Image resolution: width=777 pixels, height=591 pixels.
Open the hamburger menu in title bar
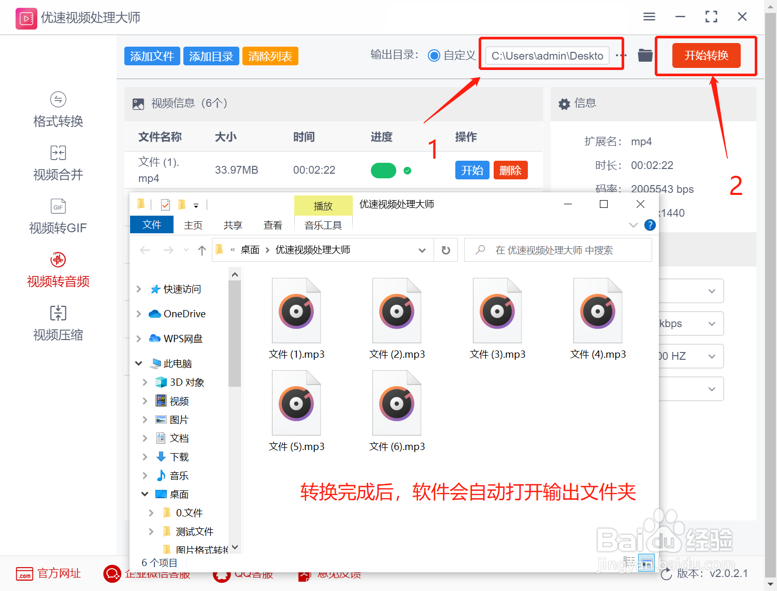[649, 17]
